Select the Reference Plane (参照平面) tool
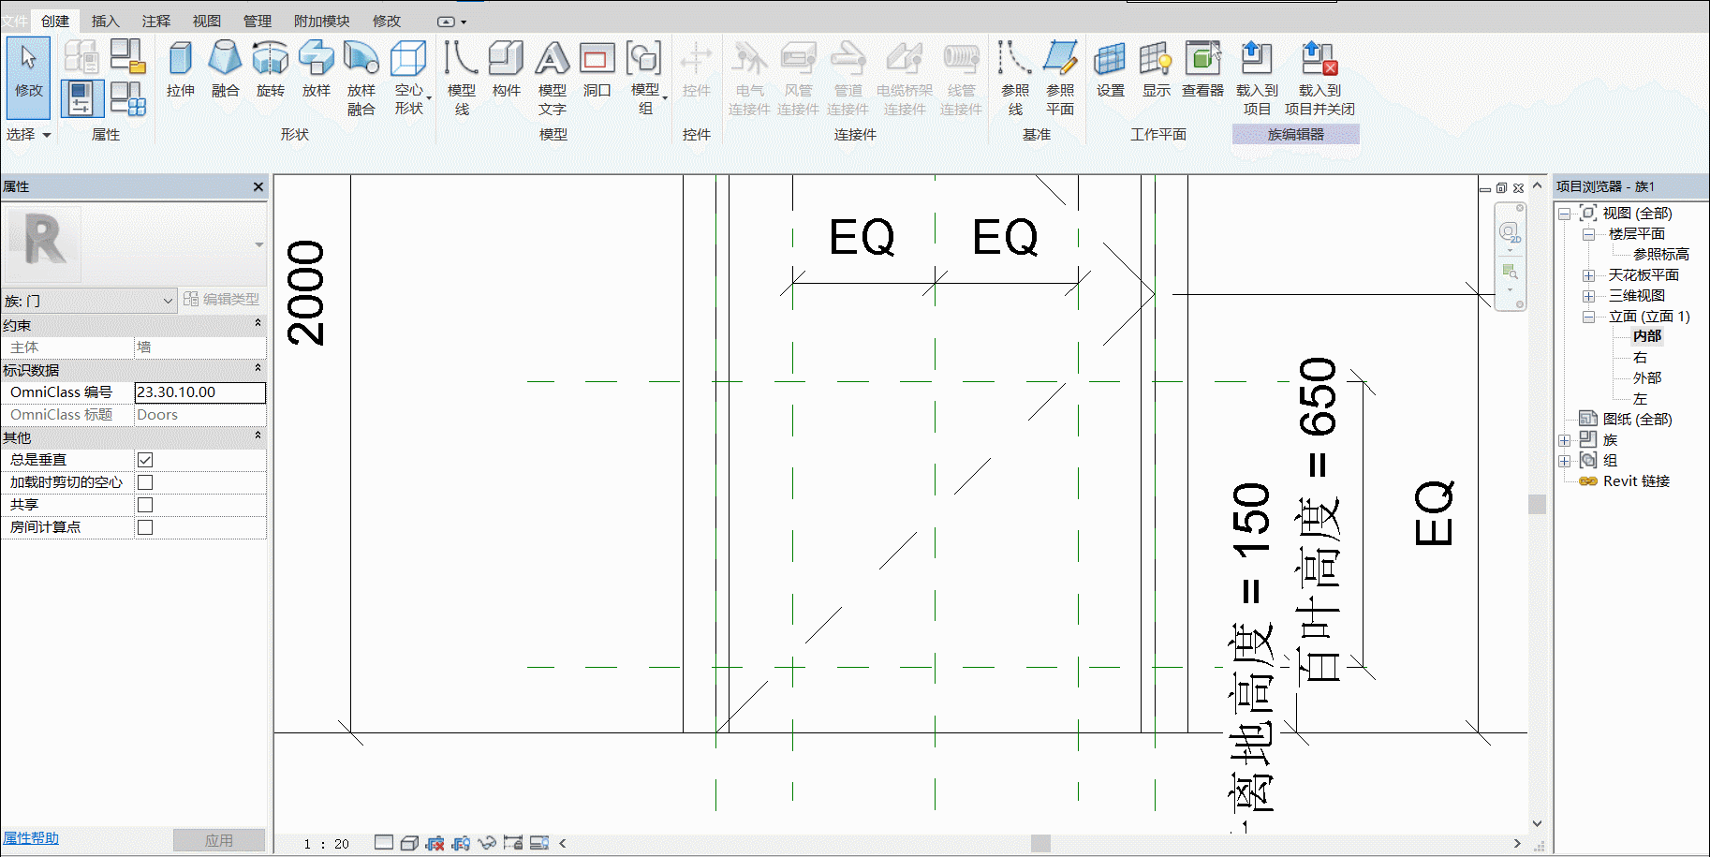The width and height of the screenshot is (1710, 857). click(x=1060, y=78)
